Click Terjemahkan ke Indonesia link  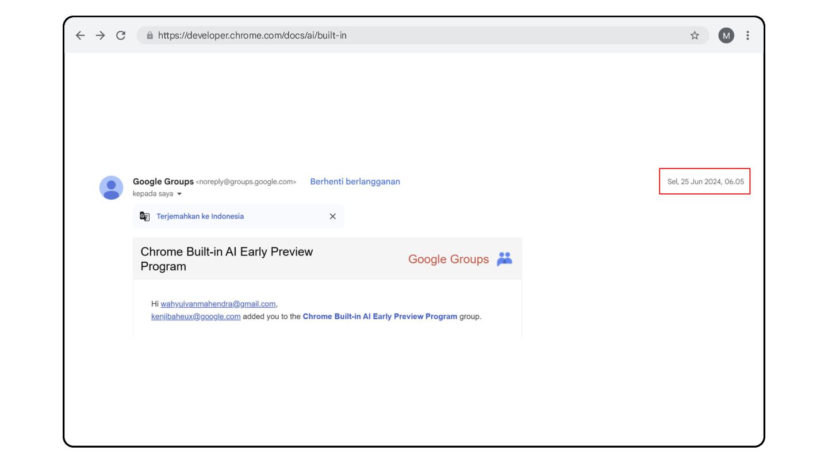point(200,216)
